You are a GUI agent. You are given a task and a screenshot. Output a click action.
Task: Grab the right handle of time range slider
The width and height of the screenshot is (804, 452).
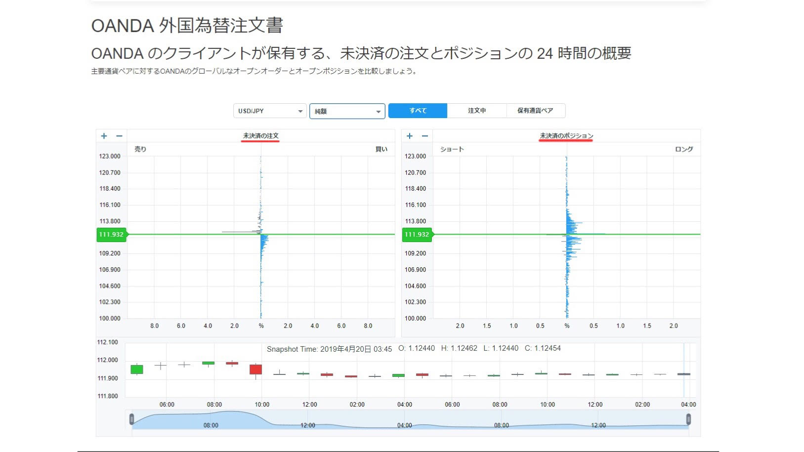click(688, 419)
